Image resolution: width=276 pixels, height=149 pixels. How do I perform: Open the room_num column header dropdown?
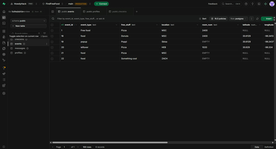tap(238, 25)
